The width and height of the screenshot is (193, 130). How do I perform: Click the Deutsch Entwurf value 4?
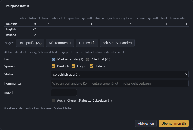tap(48, 24)
